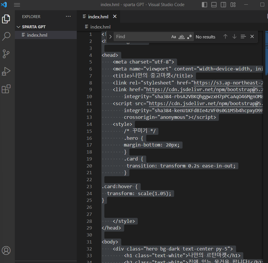Close the index.hml editor tab

pyautogui.click(x=115, y=16)
